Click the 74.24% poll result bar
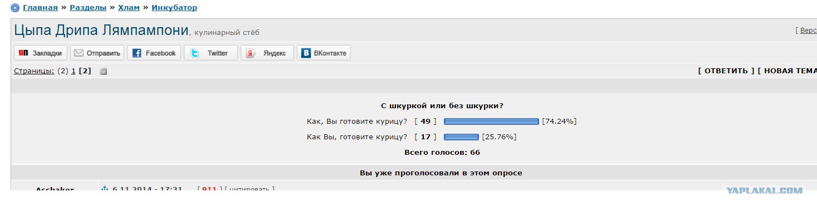Viewport: 817px width, 207px height. pos(491,122)
